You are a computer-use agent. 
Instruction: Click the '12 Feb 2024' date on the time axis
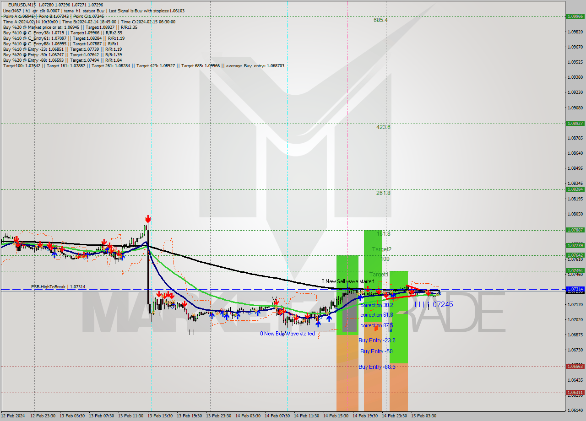pyautogui.click(x=12, y=416)
